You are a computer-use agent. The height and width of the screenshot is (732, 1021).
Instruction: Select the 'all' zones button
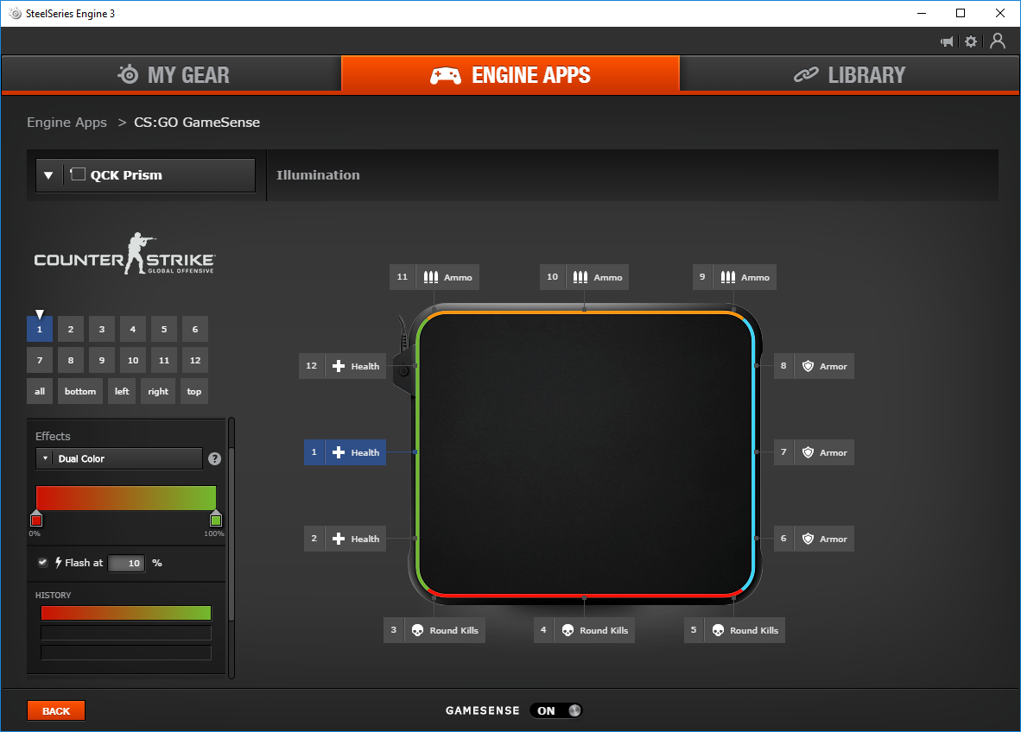pyautogui.click(x=40, y=391)
